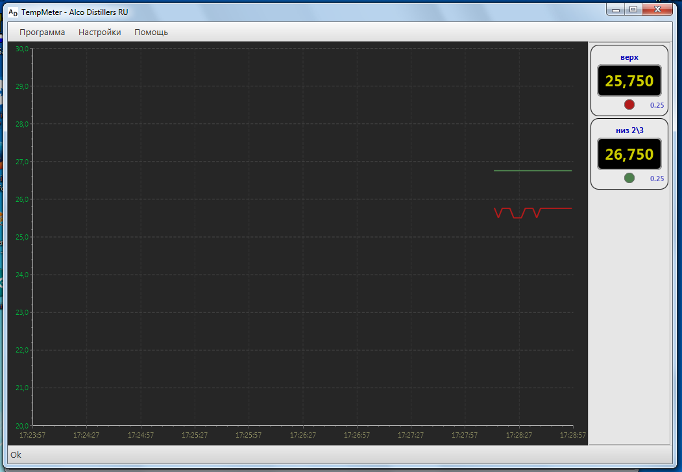Click the red indicator circle under верх

pyautogui.click(x=629, y=105)
